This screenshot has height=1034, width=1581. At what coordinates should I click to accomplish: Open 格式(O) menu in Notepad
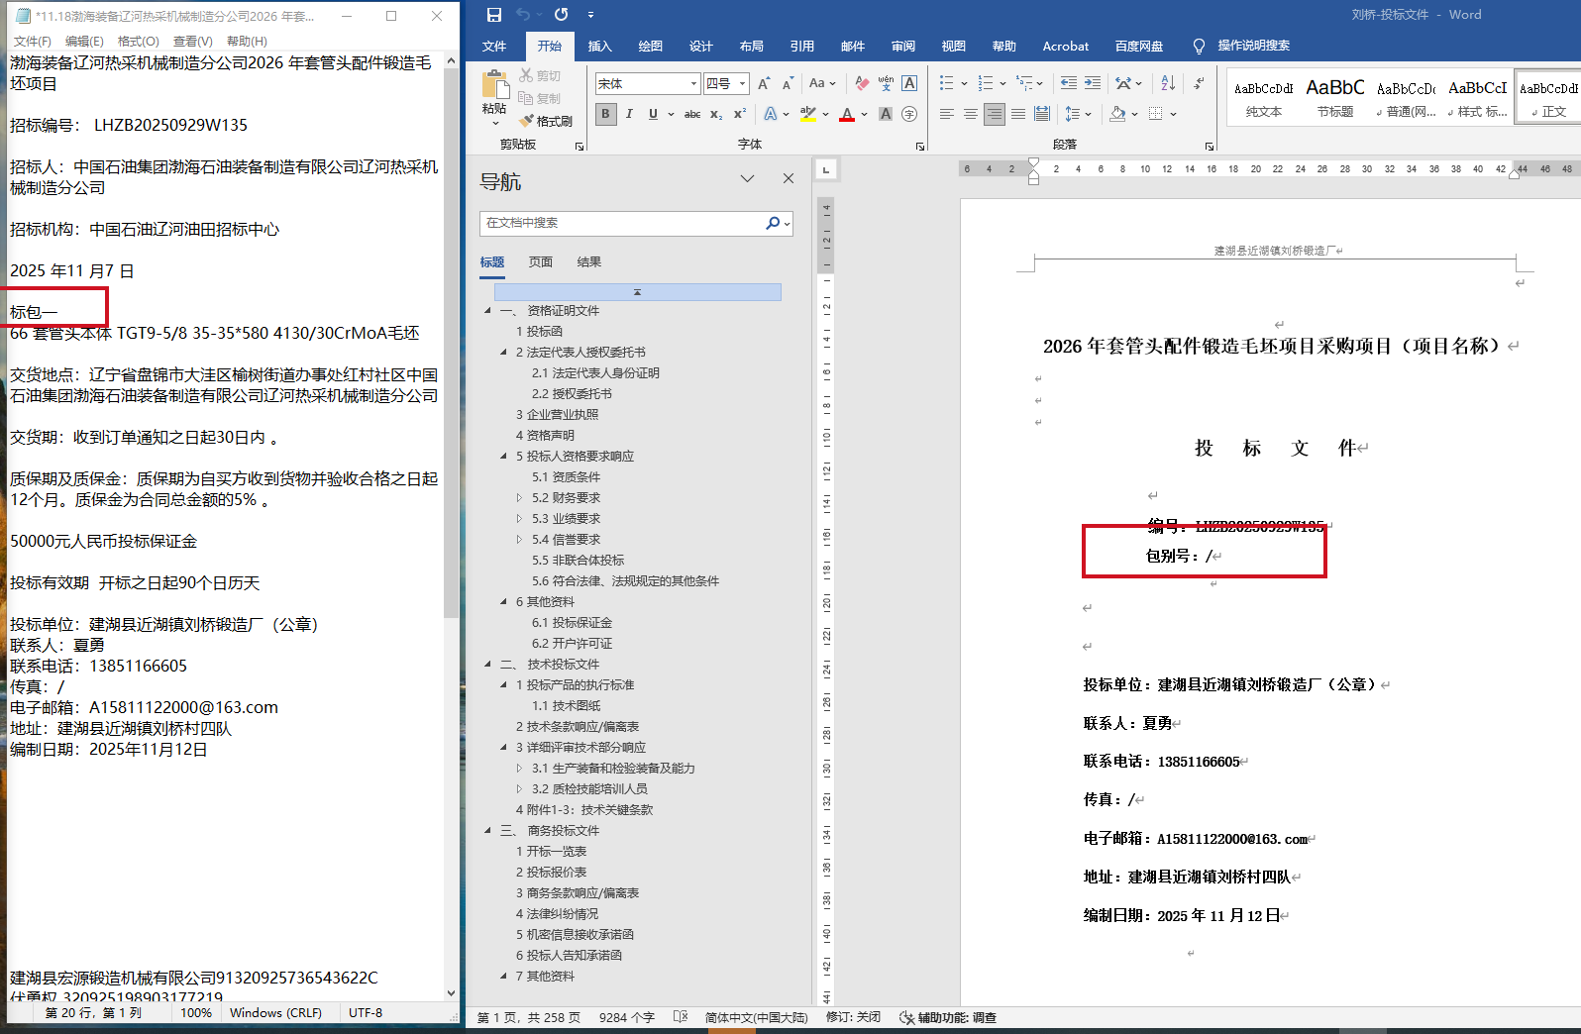138,42
